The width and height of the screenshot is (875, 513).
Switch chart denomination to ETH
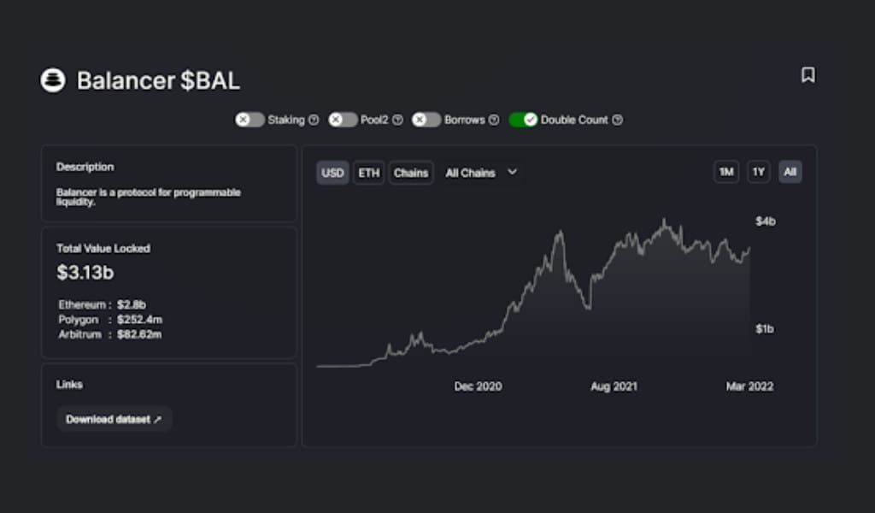[368, 173]
